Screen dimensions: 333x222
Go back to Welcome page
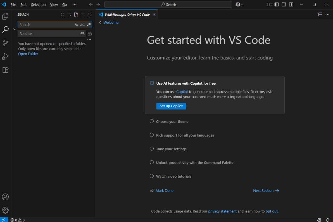[111, 23]
